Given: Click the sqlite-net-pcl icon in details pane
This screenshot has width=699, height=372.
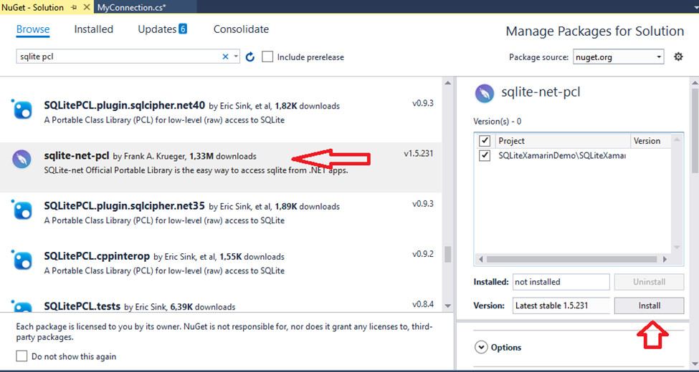Looking at the screenshot, I should pos(484,94).
